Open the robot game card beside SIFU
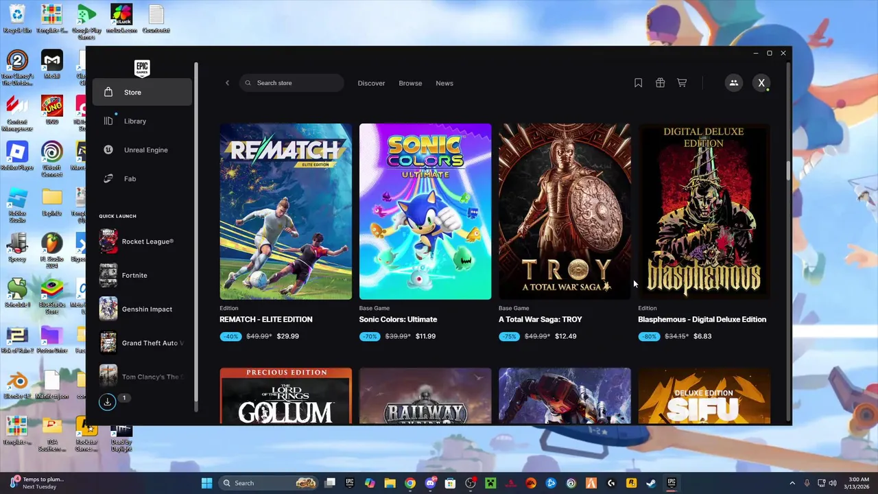 565,396
